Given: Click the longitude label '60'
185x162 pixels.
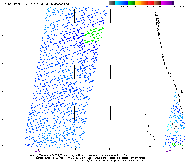Looking at the screenshot, I should [x=2, y=149].
